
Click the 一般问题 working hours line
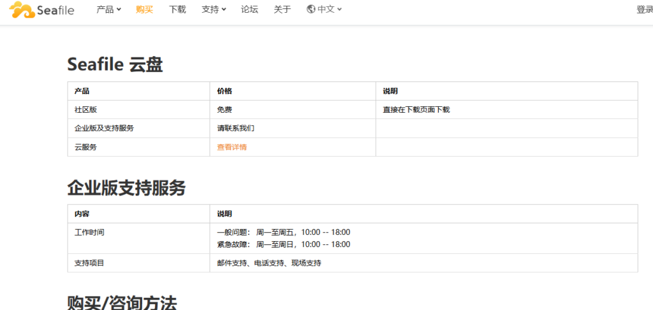[284, 232]
